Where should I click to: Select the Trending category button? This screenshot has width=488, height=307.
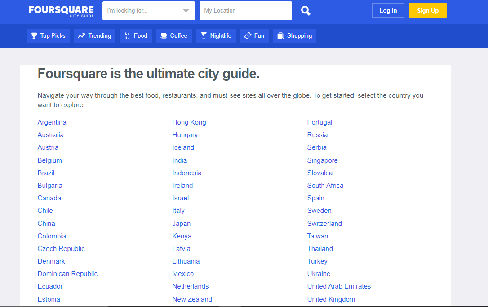pyautogui.click(x=95, y=36)
